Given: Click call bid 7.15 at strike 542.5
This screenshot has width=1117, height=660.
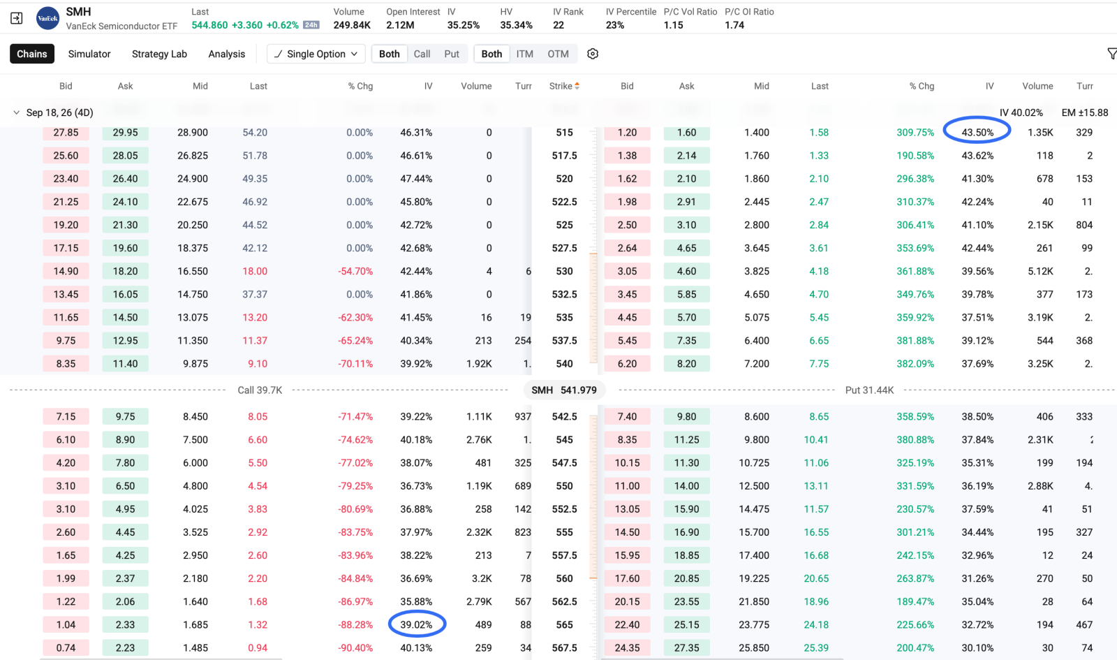Looking at the screenshot, I should 66,417.
